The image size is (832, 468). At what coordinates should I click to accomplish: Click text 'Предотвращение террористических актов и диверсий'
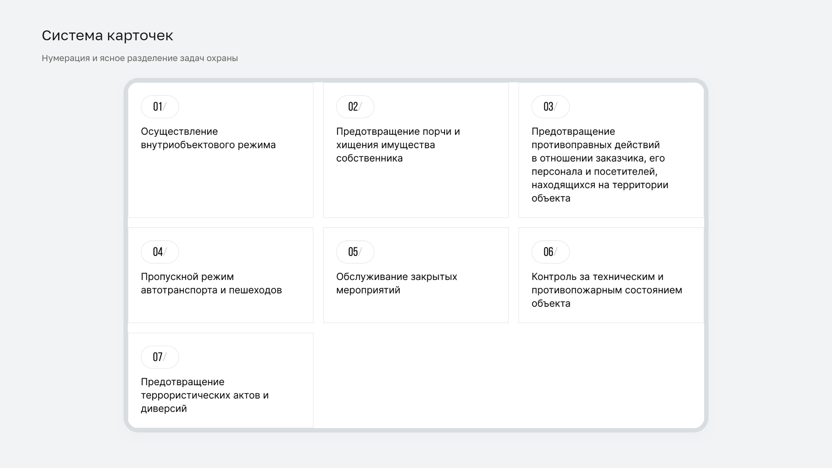[x=205, y=395]
